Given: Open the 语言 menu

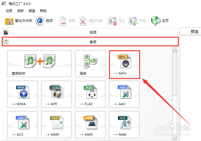Looking at the screenshot, I should pyautogui.click(x=32, y=11).
